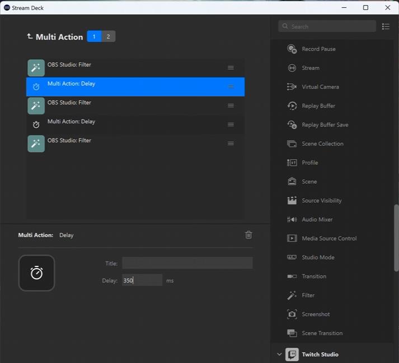
Task: Click the Virtual Camera label
Action: pos(320,87)
